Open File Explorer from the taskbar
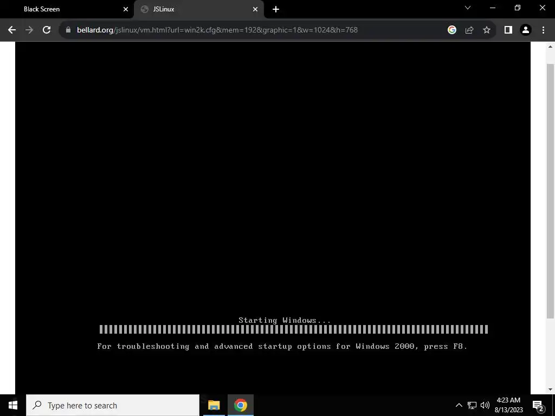The height and width of the screenshot is (416, 555). click(x=214, y=405)
